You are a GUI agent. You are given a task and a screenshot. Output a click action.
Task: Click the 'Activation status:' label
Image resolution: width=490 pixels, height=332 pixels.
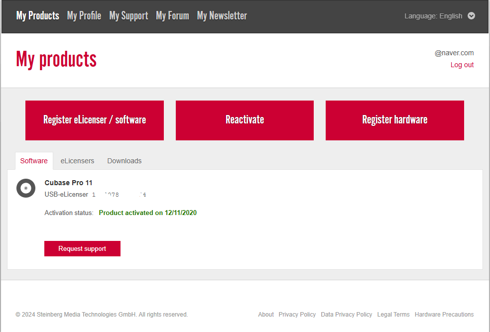pyautogui.click(x=69, y=213)
